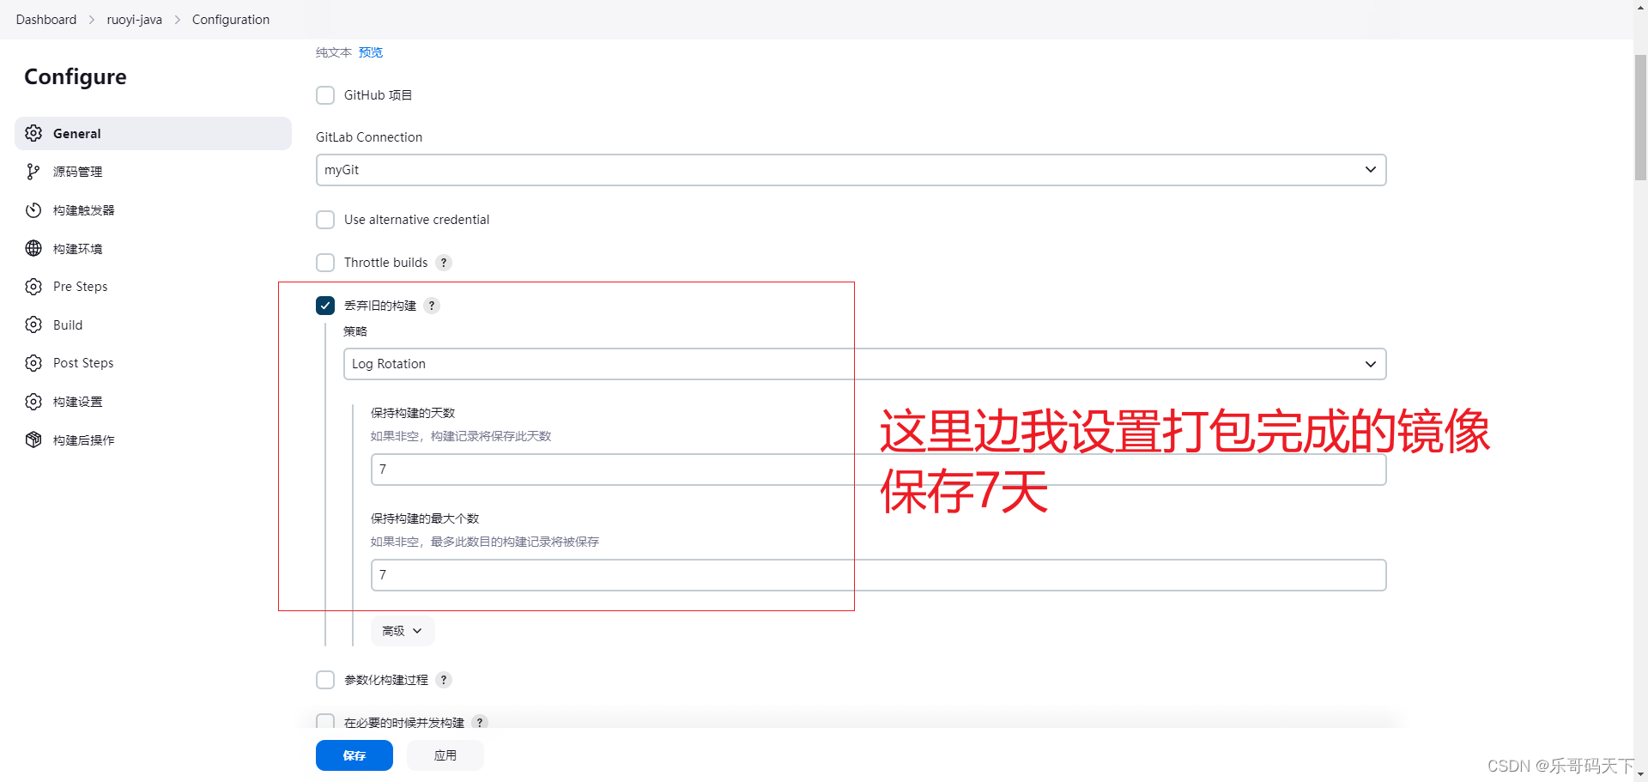Click the 构建环境 globe icon
The height and width of the screenshot is (782, 1648).
pyautogui.click(x=33, y=248)
